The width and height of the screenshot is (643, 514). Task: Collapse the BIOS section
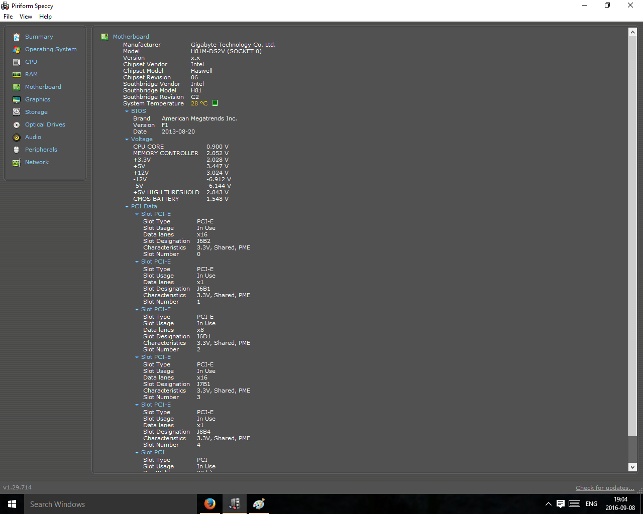[x=127, y=111]
